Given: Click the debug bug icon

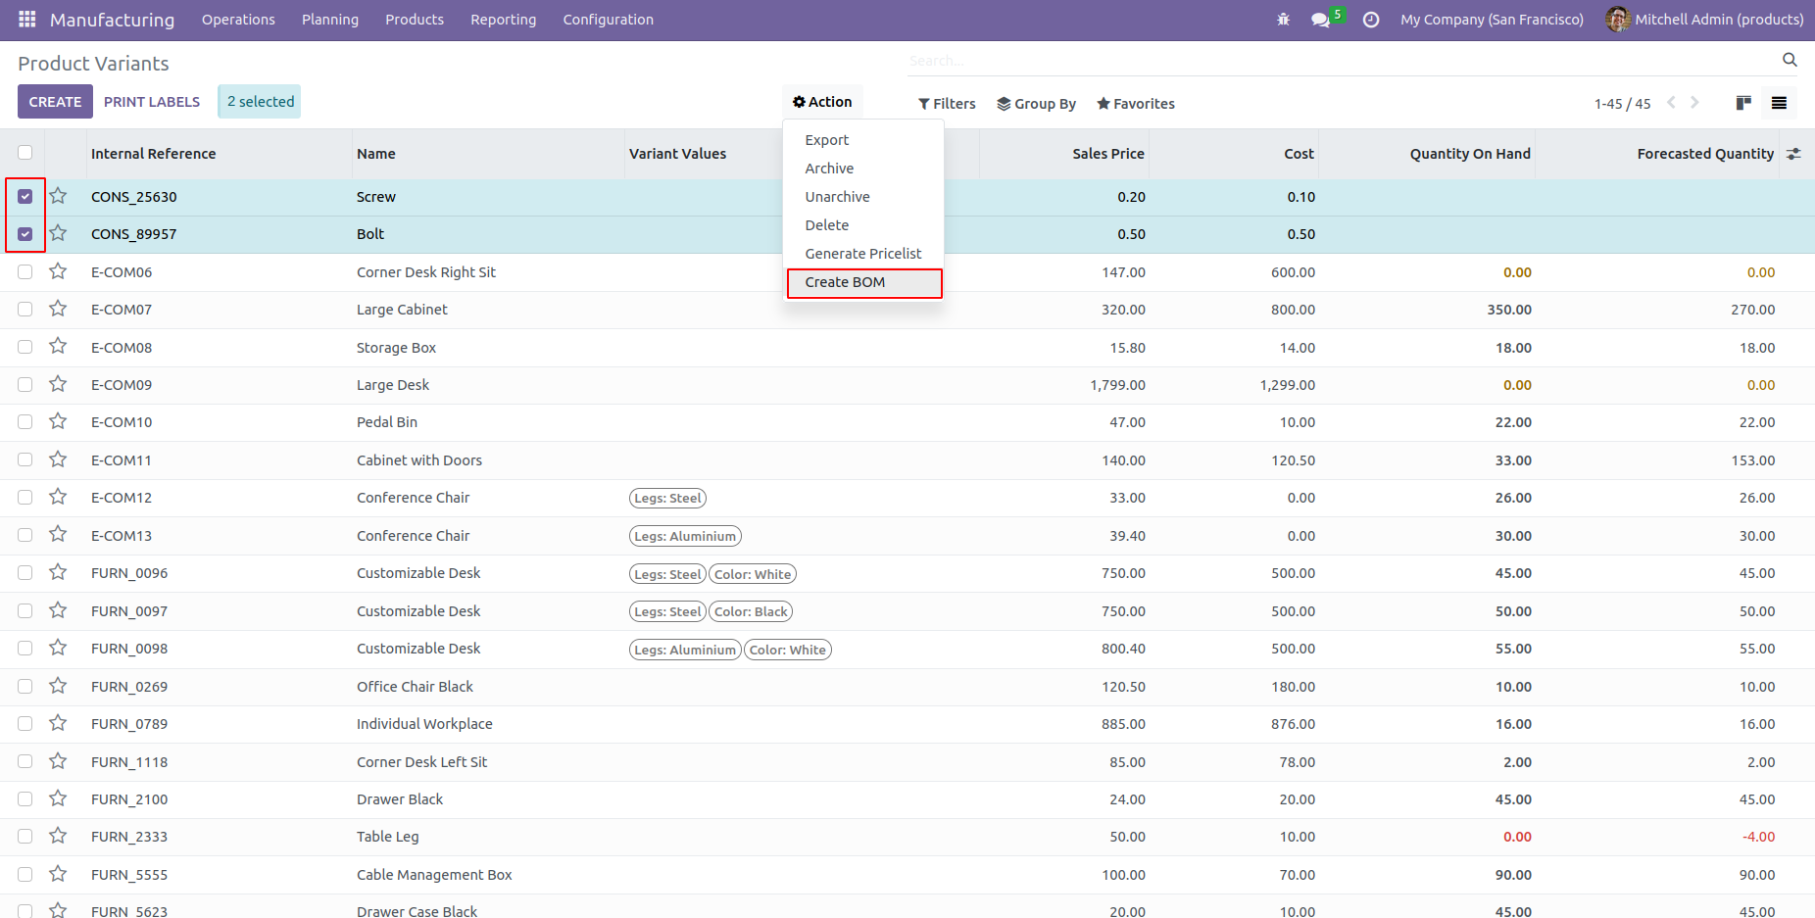Looking at the screenshot, I should point(1283,20).
